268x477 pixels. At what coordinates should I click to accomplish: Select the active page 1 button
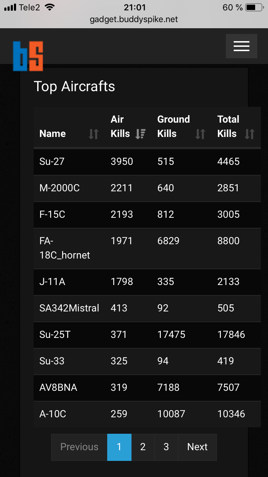pyautogui.click(x=119, y=447)
